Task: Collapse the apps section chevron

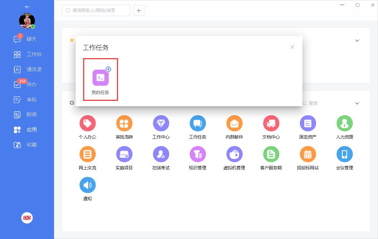Action: click(357, 103)
